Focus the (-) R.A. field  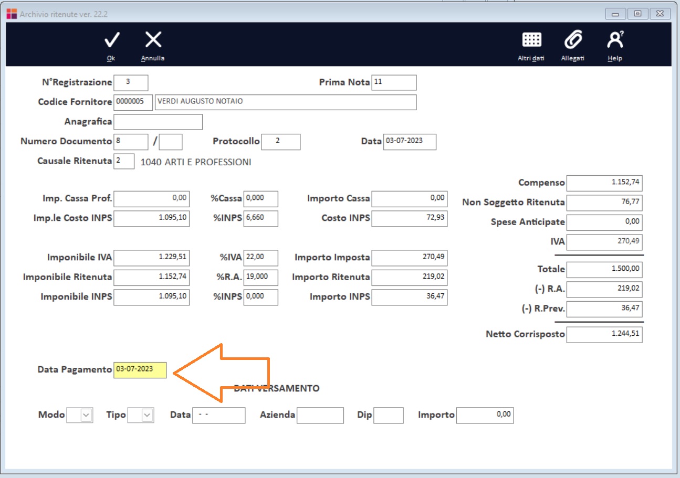(x=604, y=289)
